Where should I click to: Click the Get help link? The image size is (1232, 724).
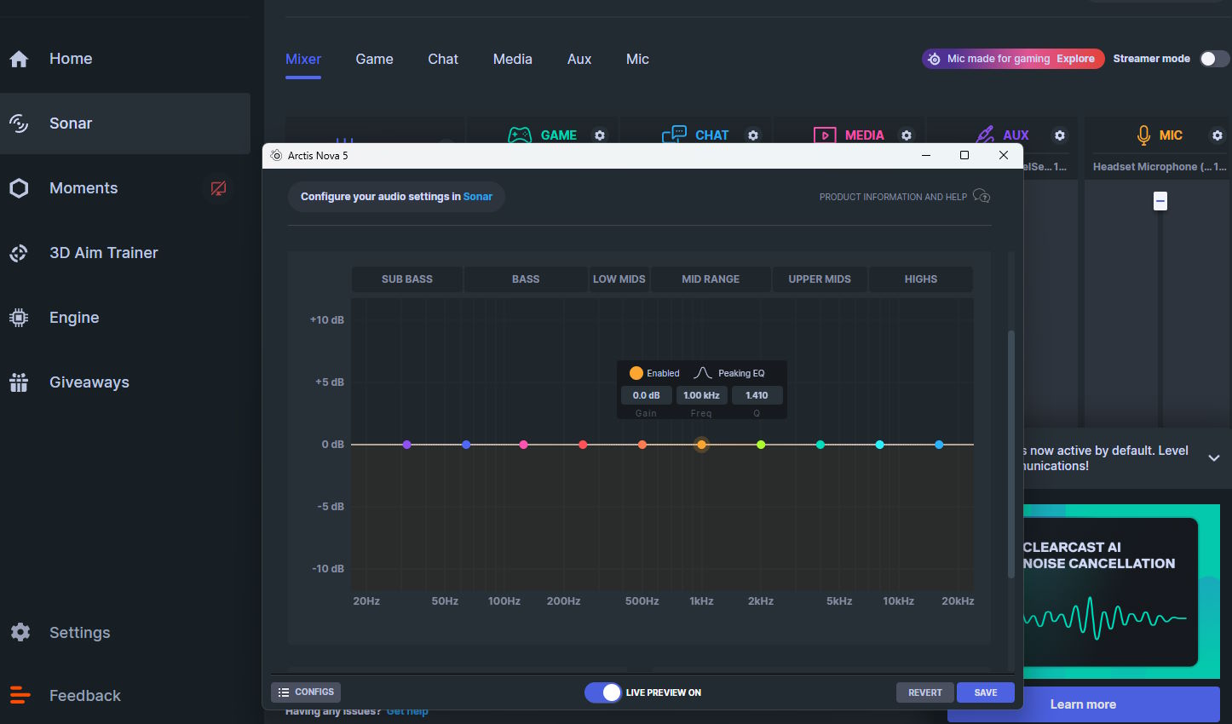tap(407, 711)
